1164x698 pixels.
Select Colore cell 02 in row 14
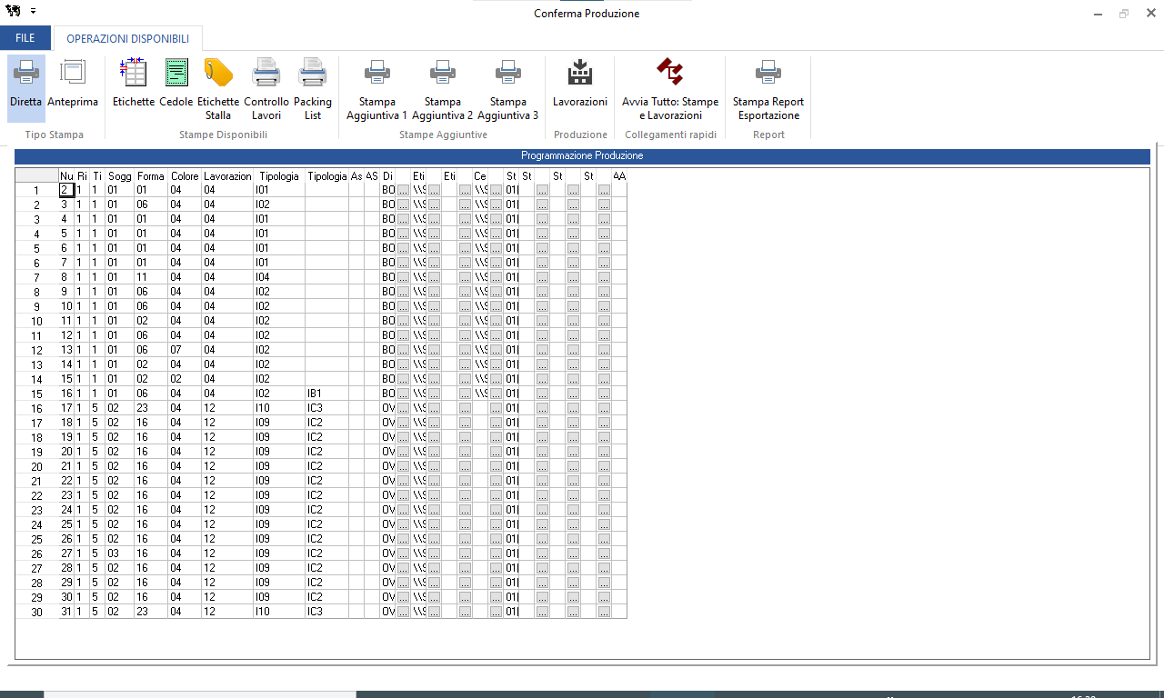tap(185, 379)
